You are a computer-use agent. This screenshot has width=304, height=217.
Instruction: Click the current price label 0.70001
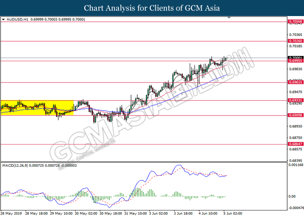click(x=295, y=58)
